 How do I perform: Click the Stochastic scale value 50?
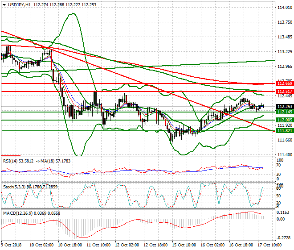278,196
